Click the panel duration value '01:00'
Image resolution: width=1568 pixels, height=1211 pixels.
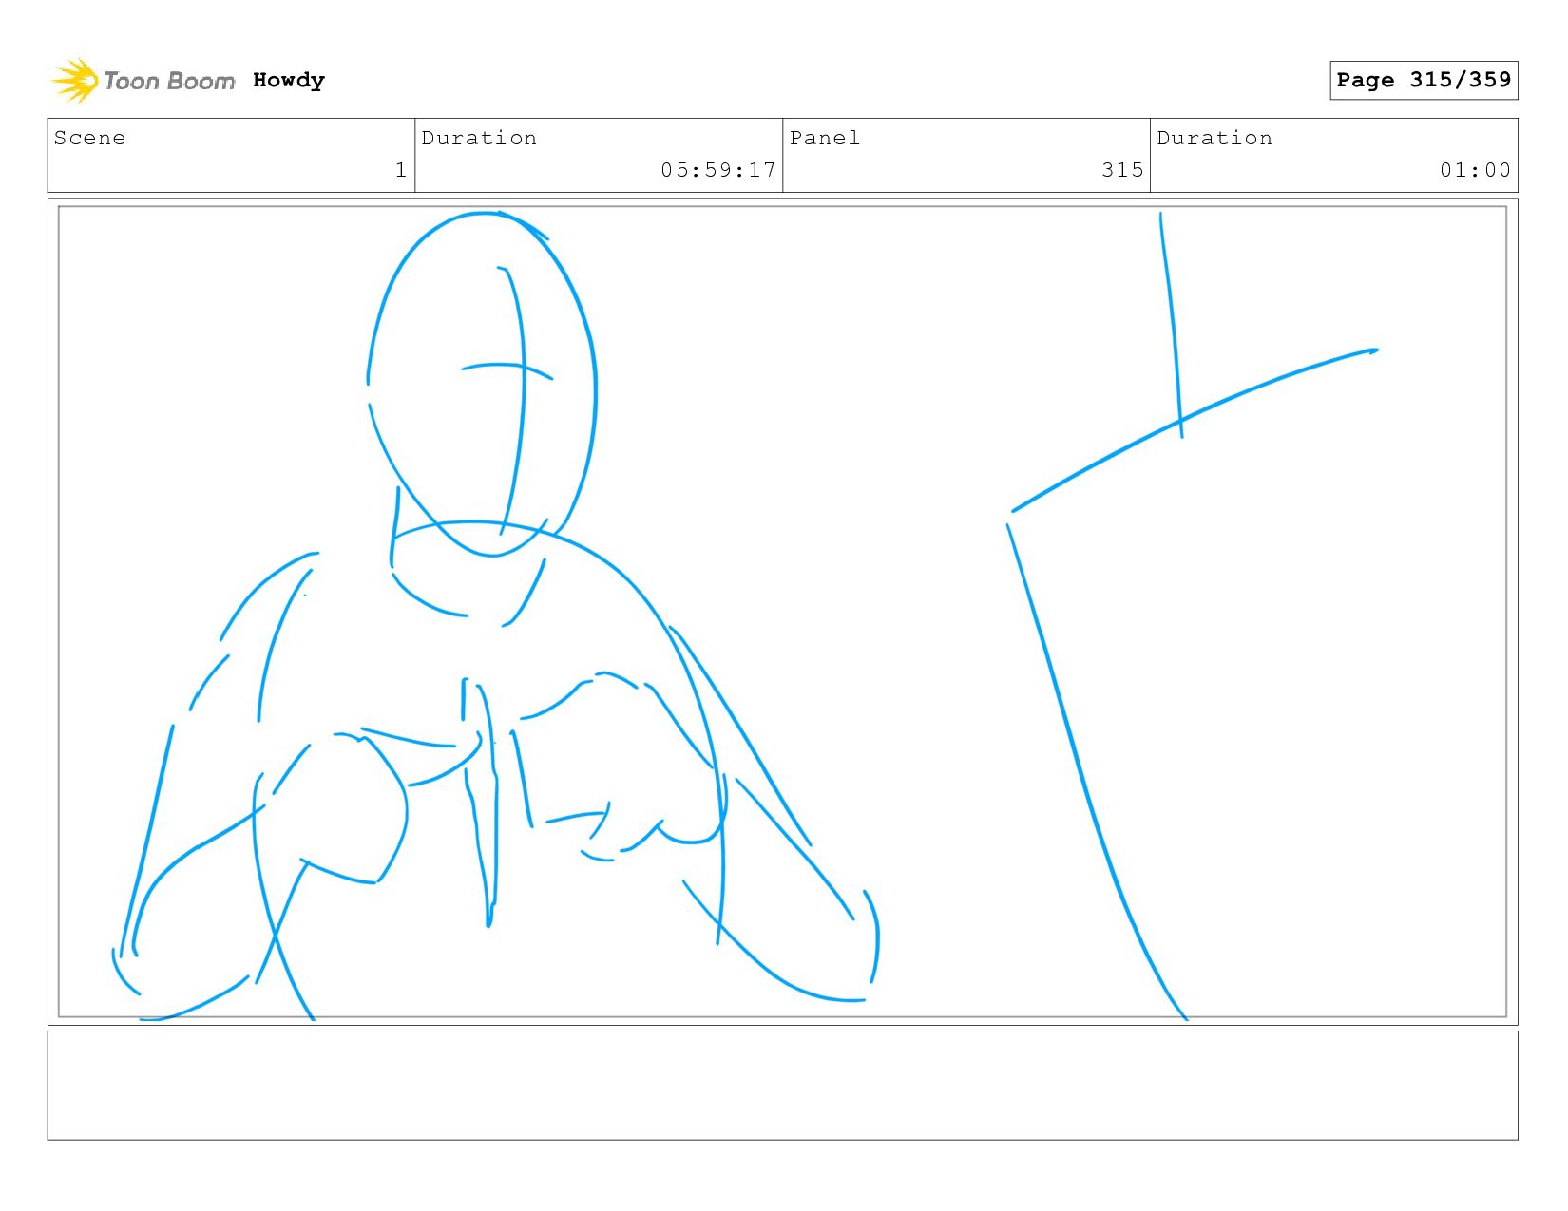tap(1475, 170)
